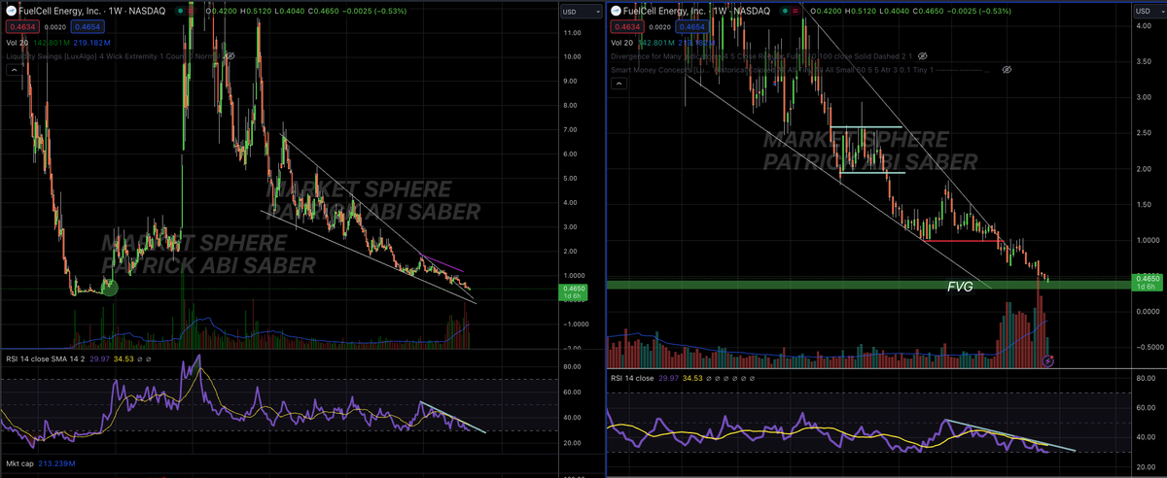Click the 11.00 price level on left chart axis

573,33
